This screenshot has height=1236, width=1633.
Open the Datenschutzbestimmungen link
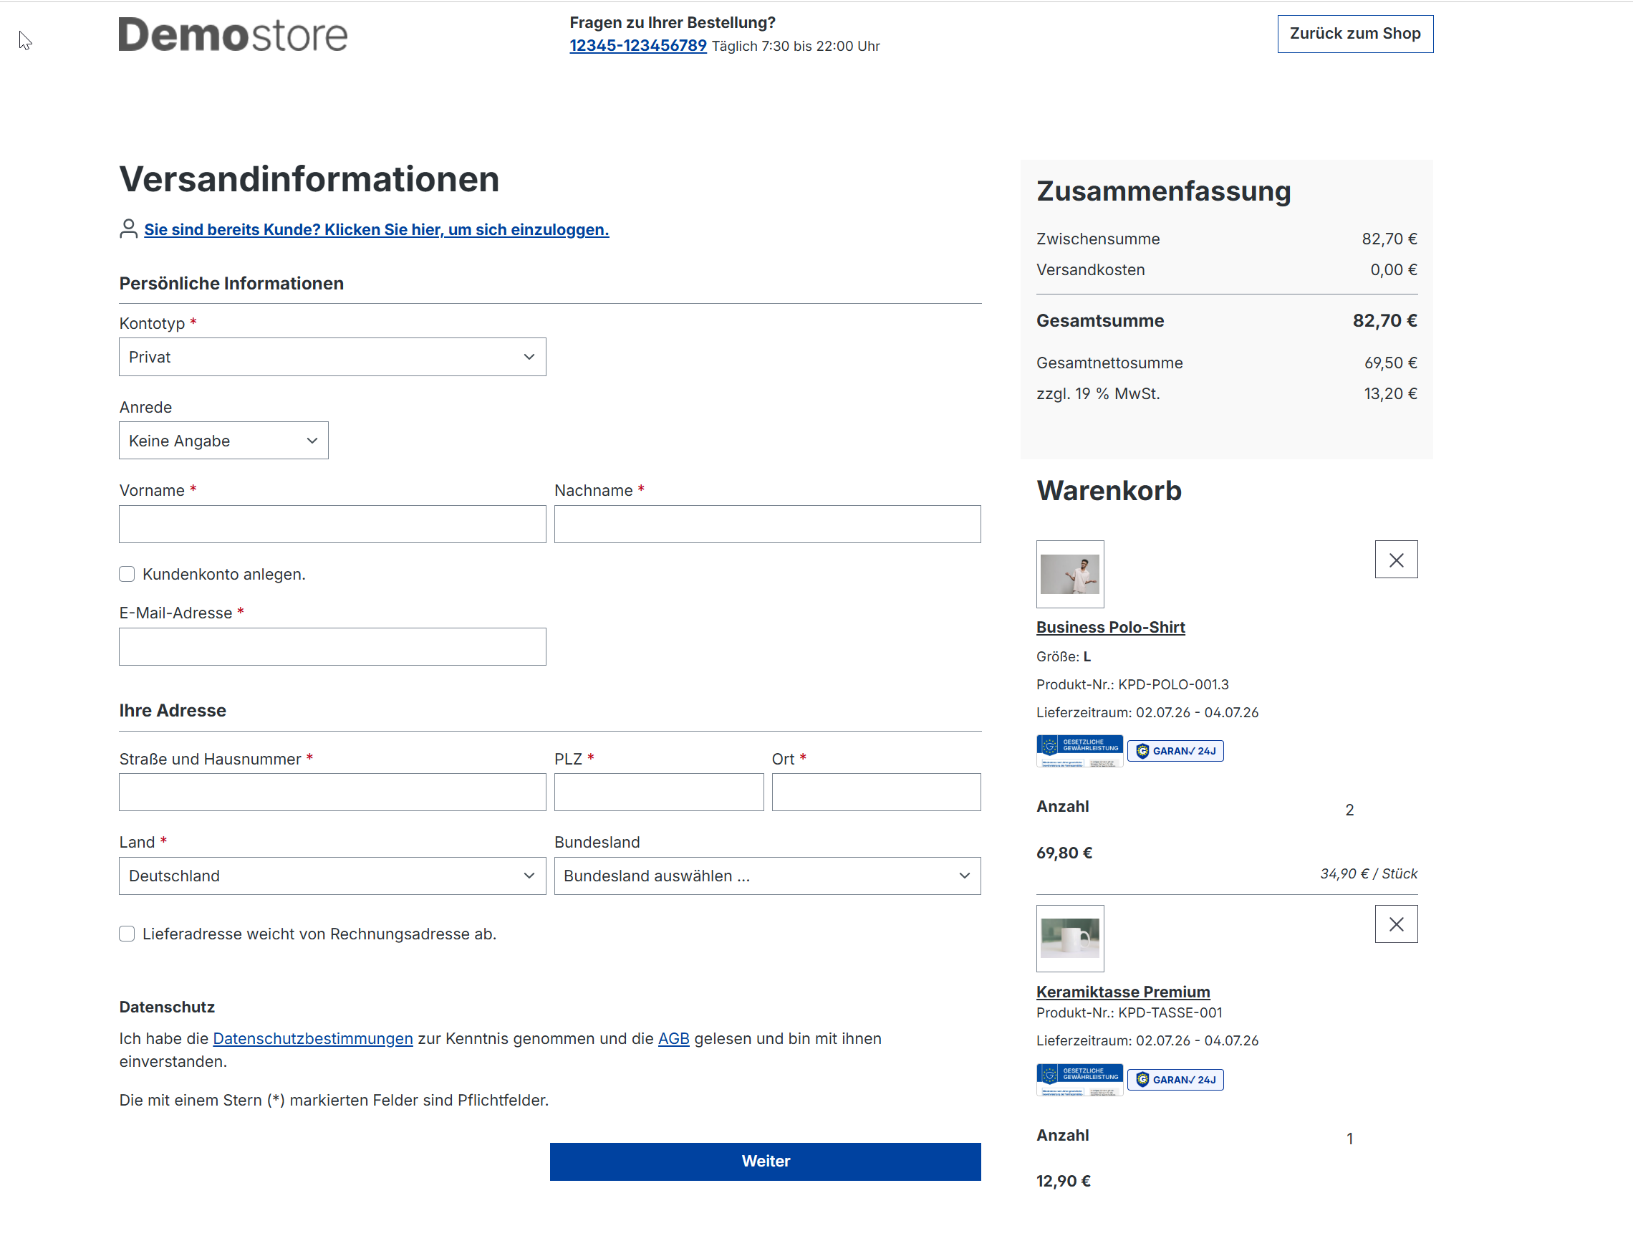tap(312, 1038)
